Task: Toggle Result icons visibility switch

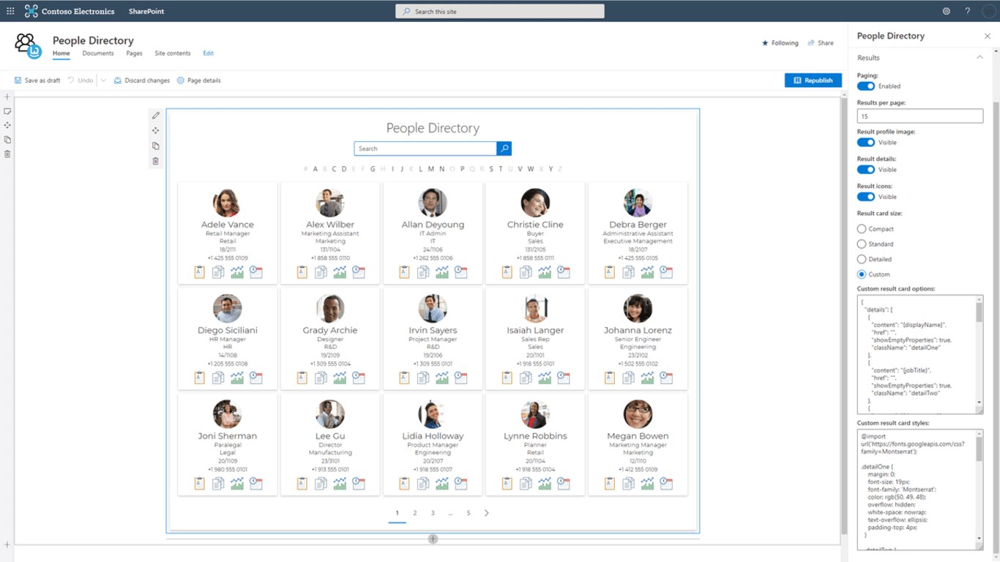Action: pos(866,197)
